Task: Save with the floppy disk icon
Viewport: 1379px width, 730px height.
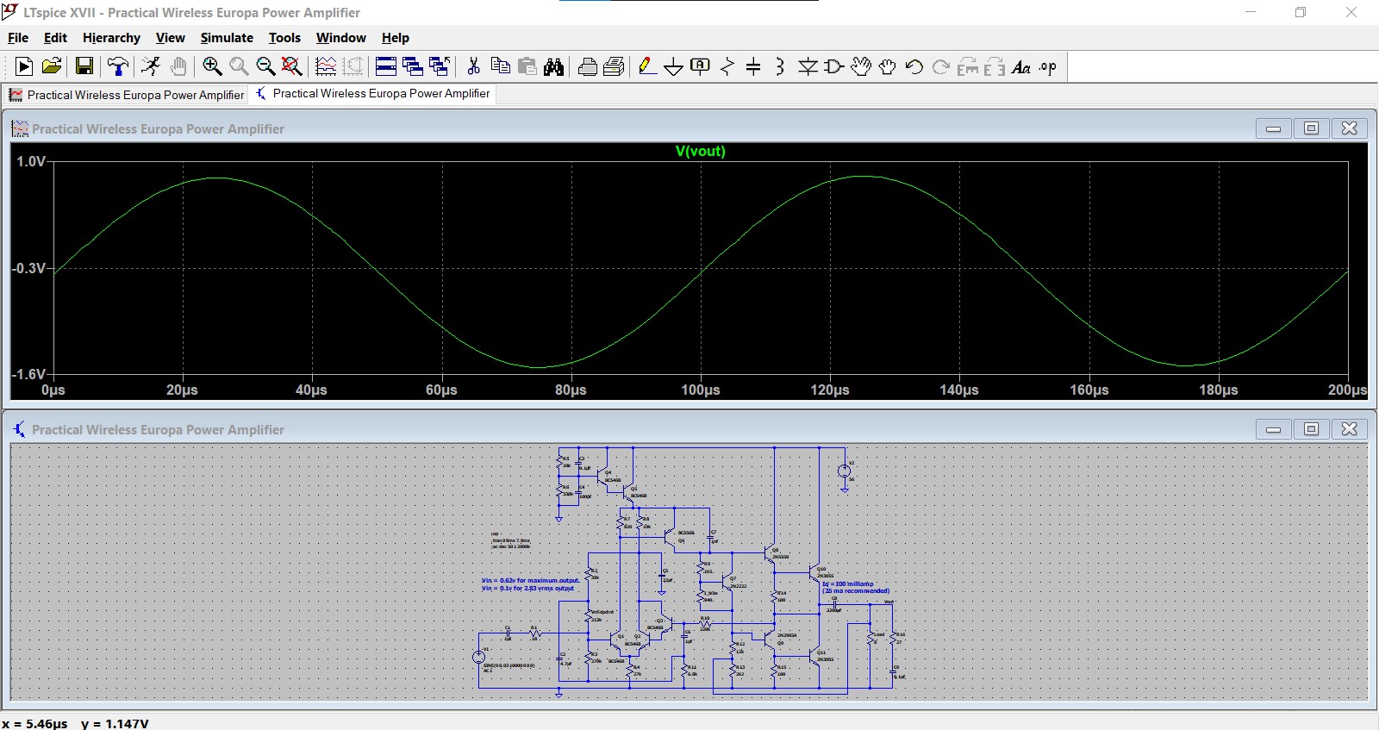Action: (84, 66)
